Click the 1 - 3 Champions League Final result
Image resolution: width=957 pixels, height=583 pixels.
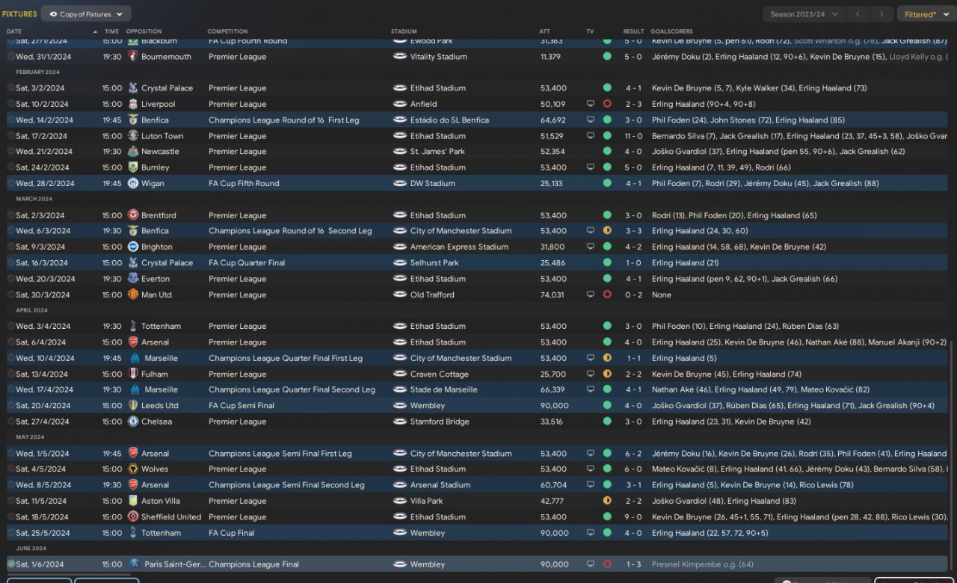[x=633, y=564]
